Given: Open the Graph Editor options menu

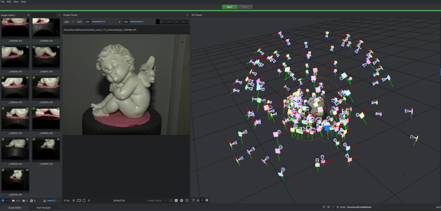Looking at the screenshot, I should click(x=333, y=207).
